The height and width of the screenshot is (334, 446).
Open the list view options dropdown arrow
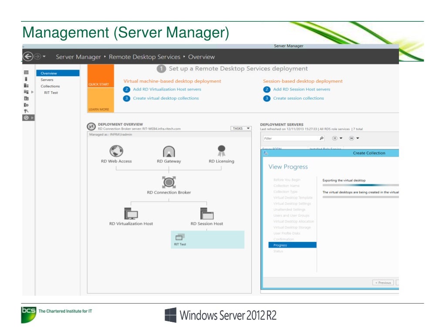click(x=341, y=138)
